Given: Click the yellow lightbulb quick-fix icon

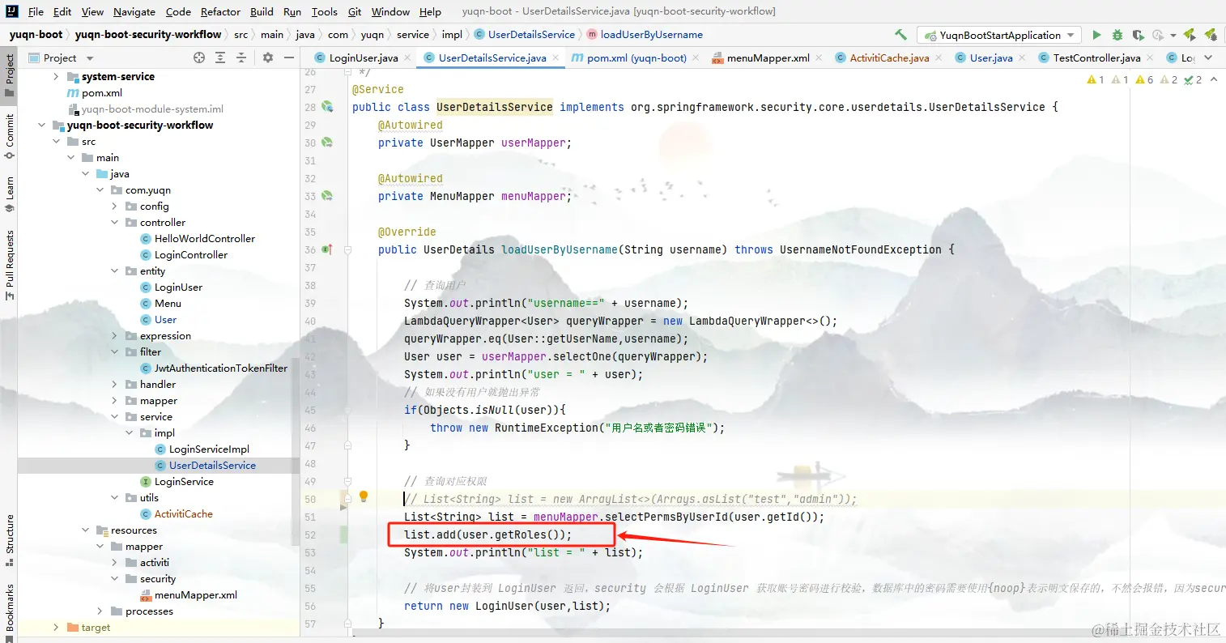Looking at the screenshot, I should tap(364, 496).
